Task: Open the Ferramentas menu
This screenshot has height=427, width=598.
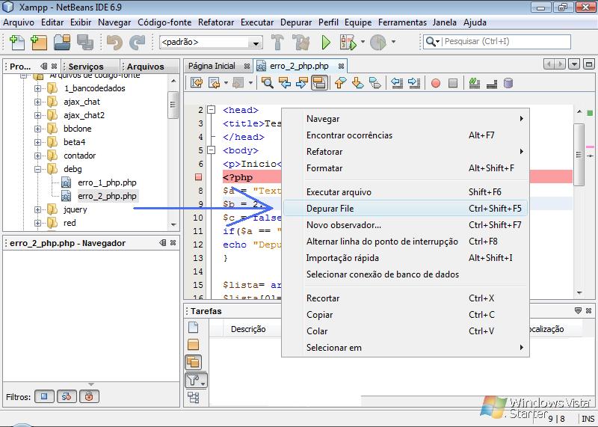Action: click(402, 22)
